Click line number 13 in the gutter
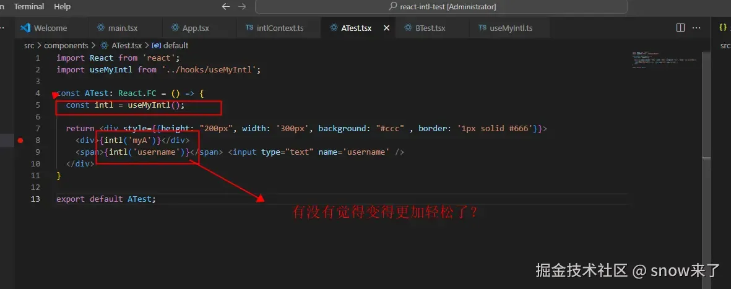 click(35, 199)
